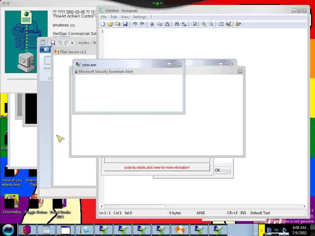The height and width of the screenshot is (236, 315).
Task: Switch to WordPad via taskbar button
Action: click(46, 230)
